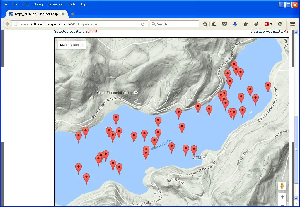The image size is (300, 207).
Task: Click the Tools menu
Action: (x=71, y=4)
